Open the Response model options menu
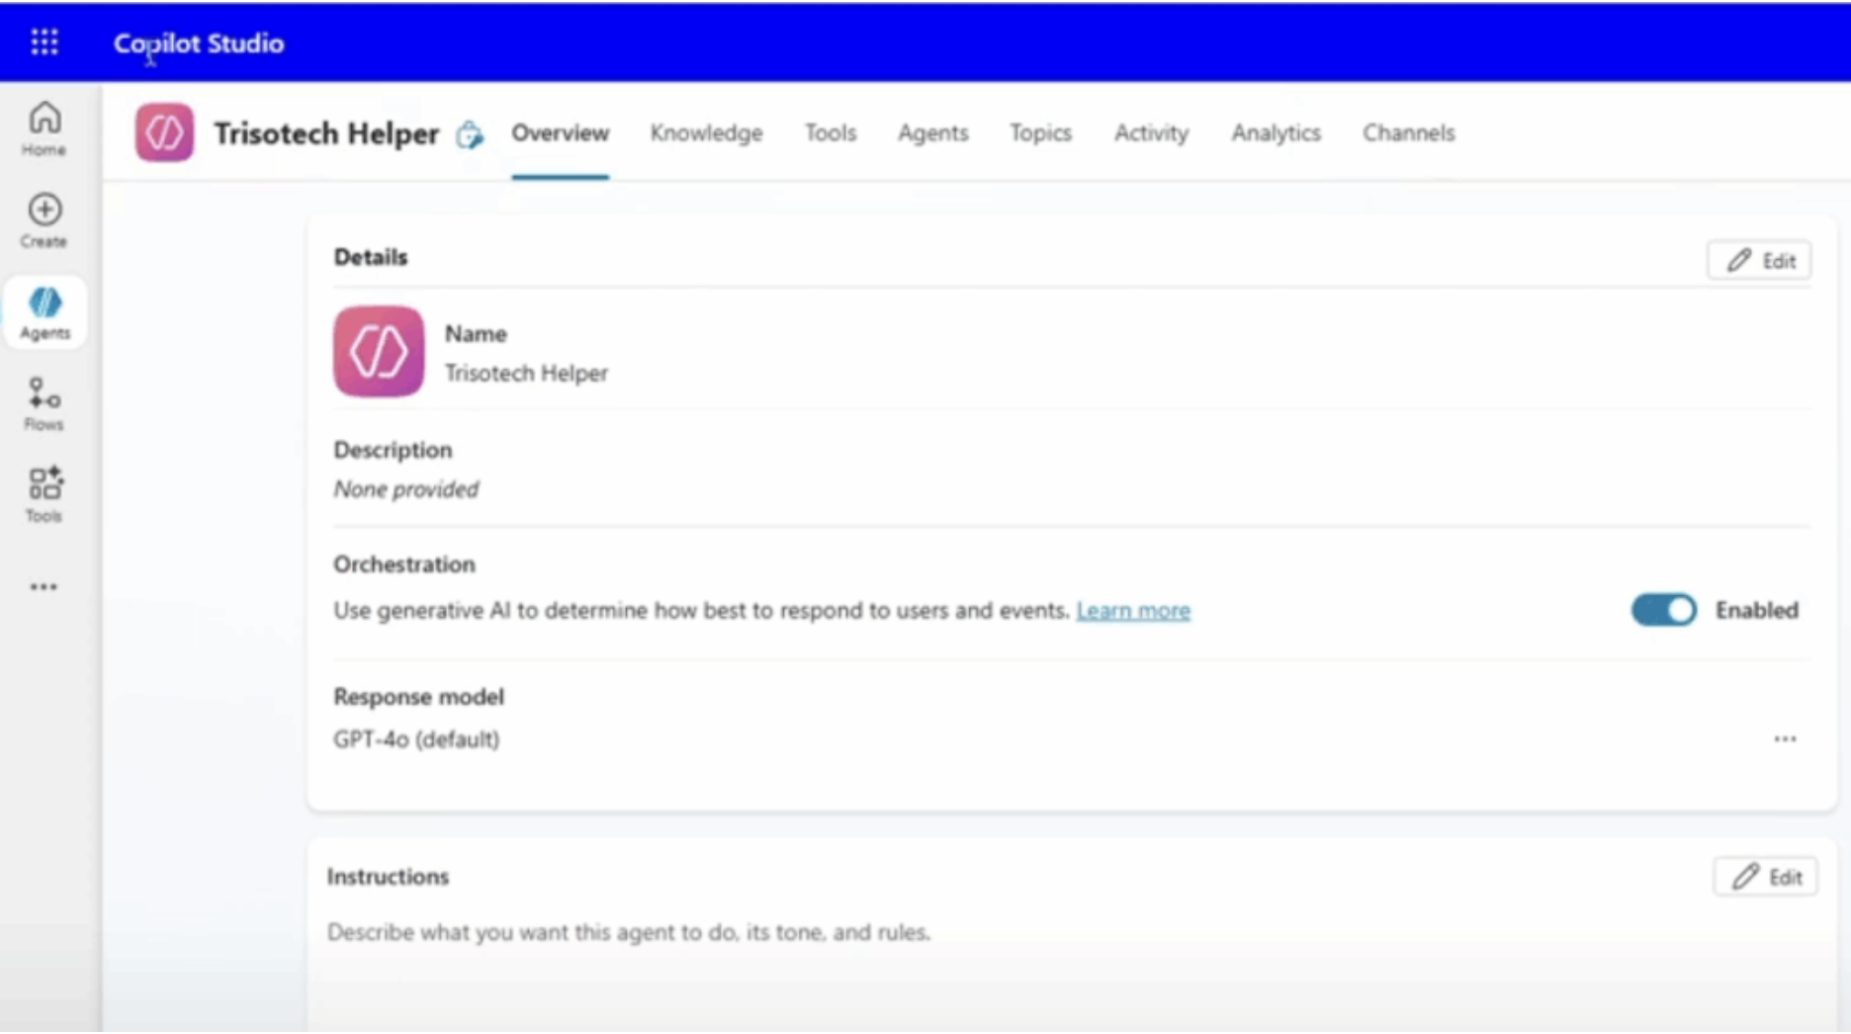 (1785, 739)
